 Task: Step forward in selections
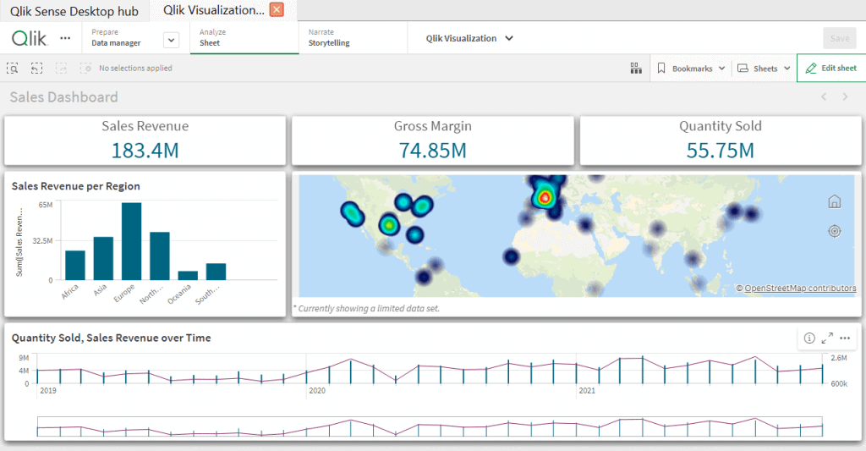click(x=61, y=68)
